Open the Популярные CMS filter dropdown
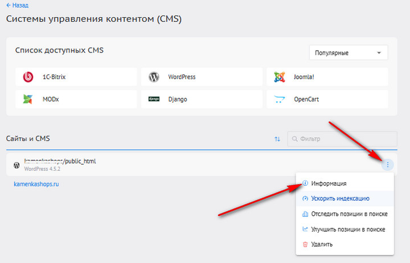The width and height of the screenshot is (410, 263). pyautogui.click(x=348, y=53)
